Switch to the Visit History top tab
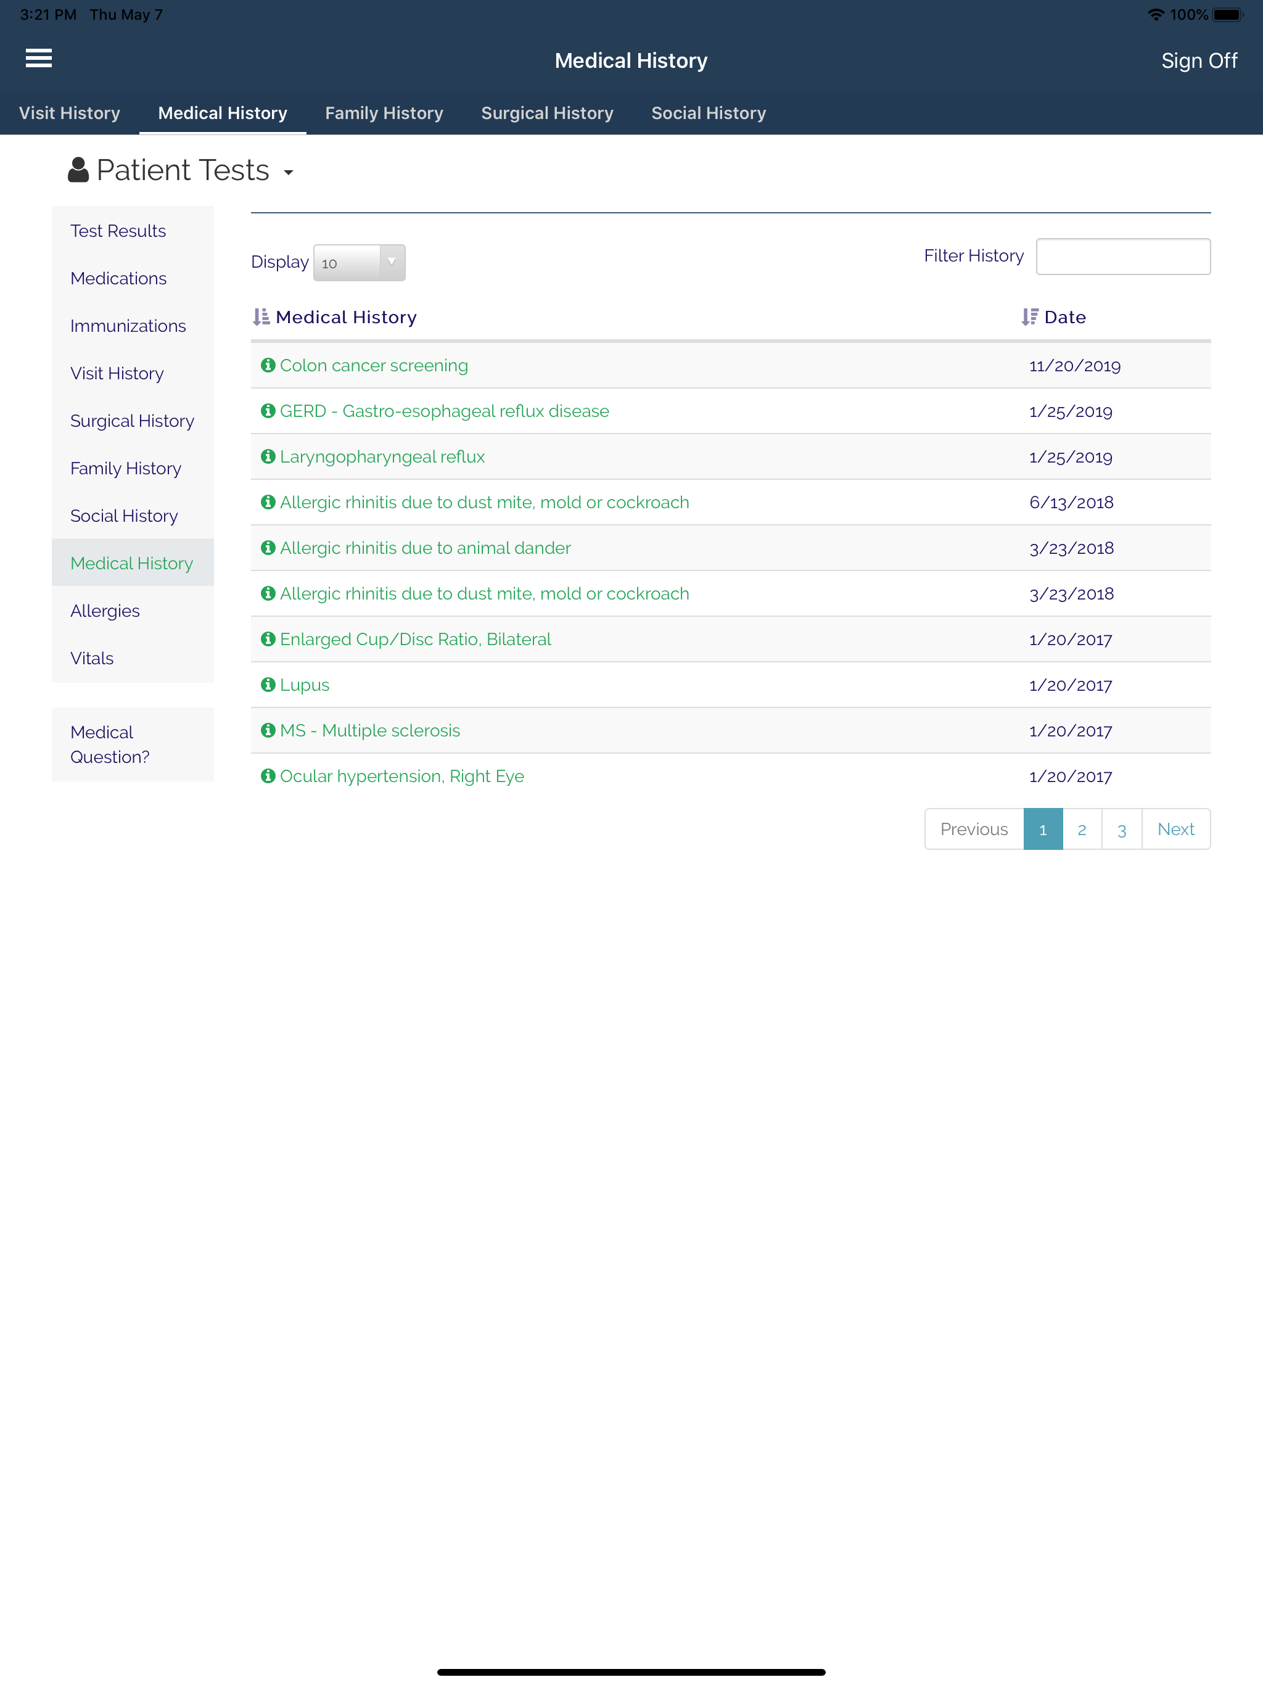This screenshot has height=1685, width=1263. tap(69, 113)
